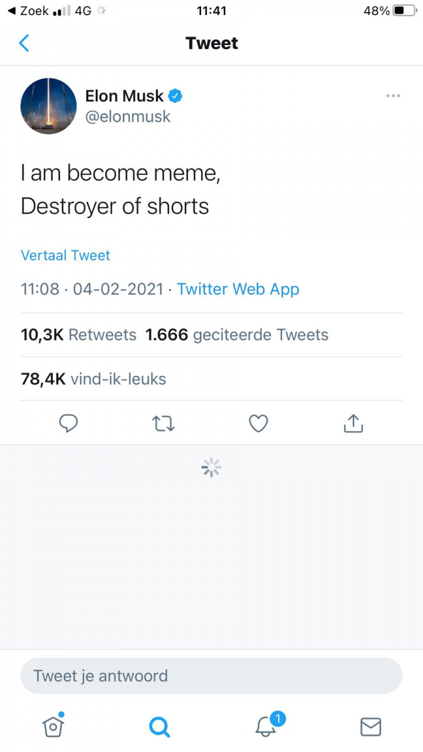Tap the loading spinner in replies area
The height and width of the screenshot is (752, 423).
point(211,467)
